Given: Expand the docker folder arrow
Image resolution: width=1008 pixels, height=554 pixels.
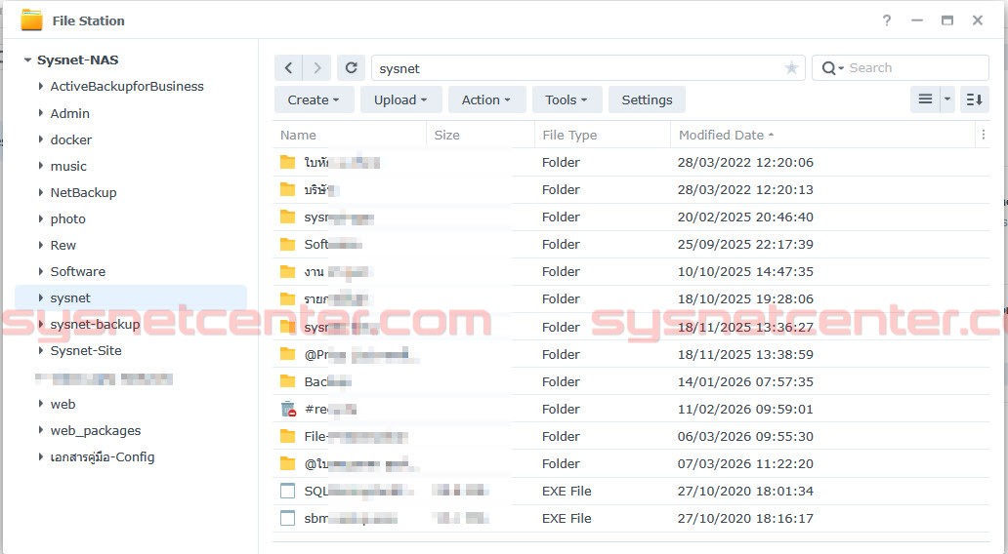Looking at the screenshot, I should [x=40, y=139].
